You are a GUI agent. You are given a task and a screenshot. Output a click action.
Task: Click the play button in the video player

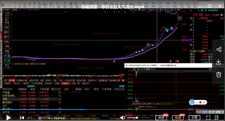[8, 117]
